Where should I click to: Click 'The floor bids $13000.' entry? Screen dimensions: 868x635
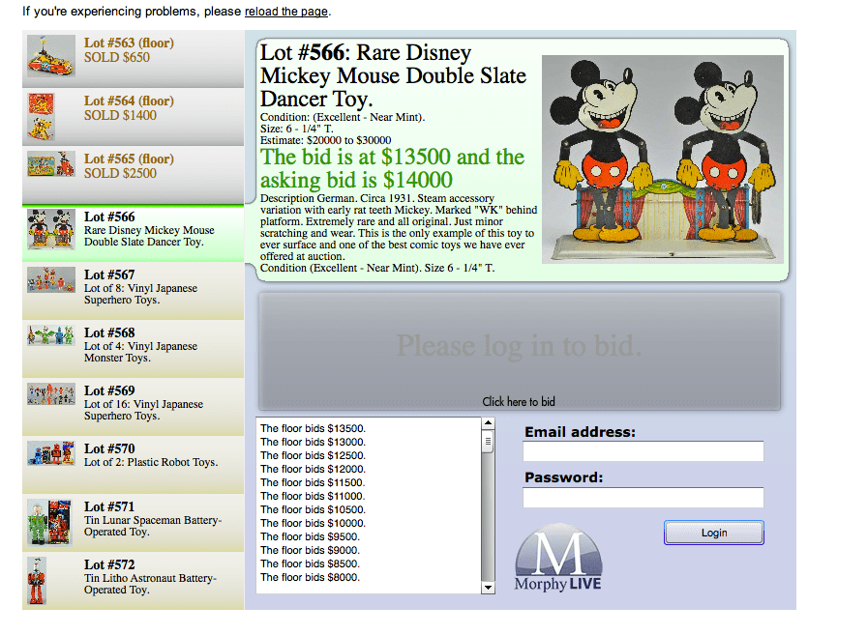314,442
